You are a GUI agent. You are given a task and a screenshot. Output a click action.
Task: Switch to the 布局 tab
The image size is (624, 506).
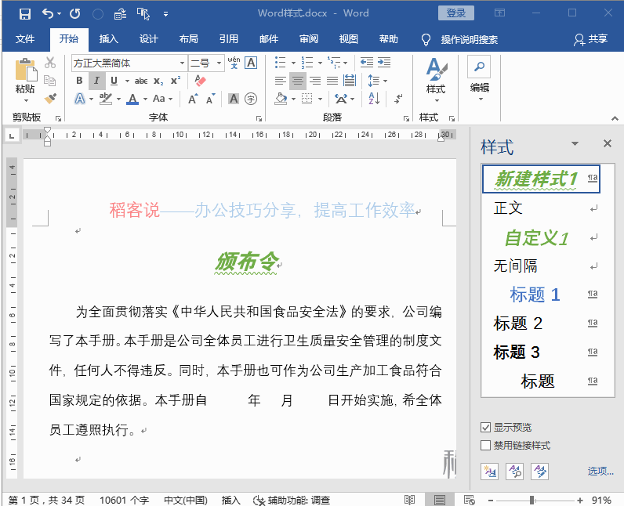pyautogui.click(x=189, y=39)
